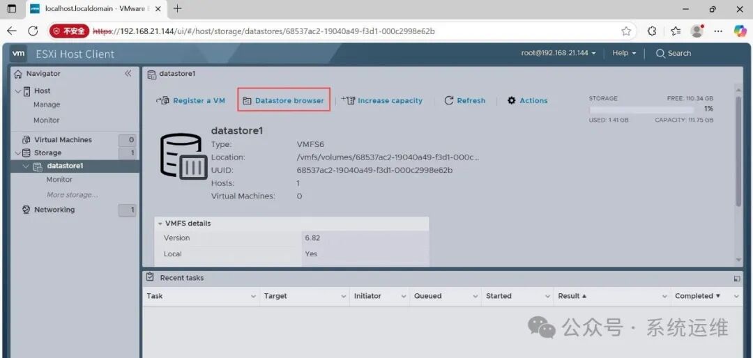Click the Register a VM icon
The image size is (753, 358).
[162, 101]
